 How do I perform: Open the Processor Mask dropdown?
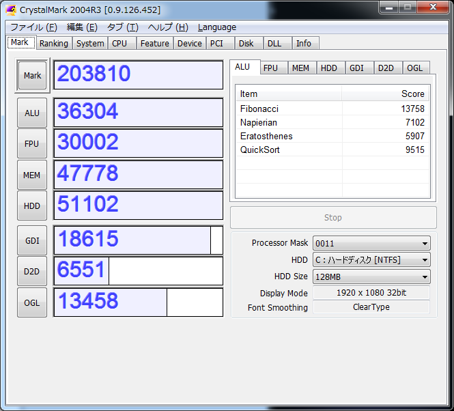(371, 243)
